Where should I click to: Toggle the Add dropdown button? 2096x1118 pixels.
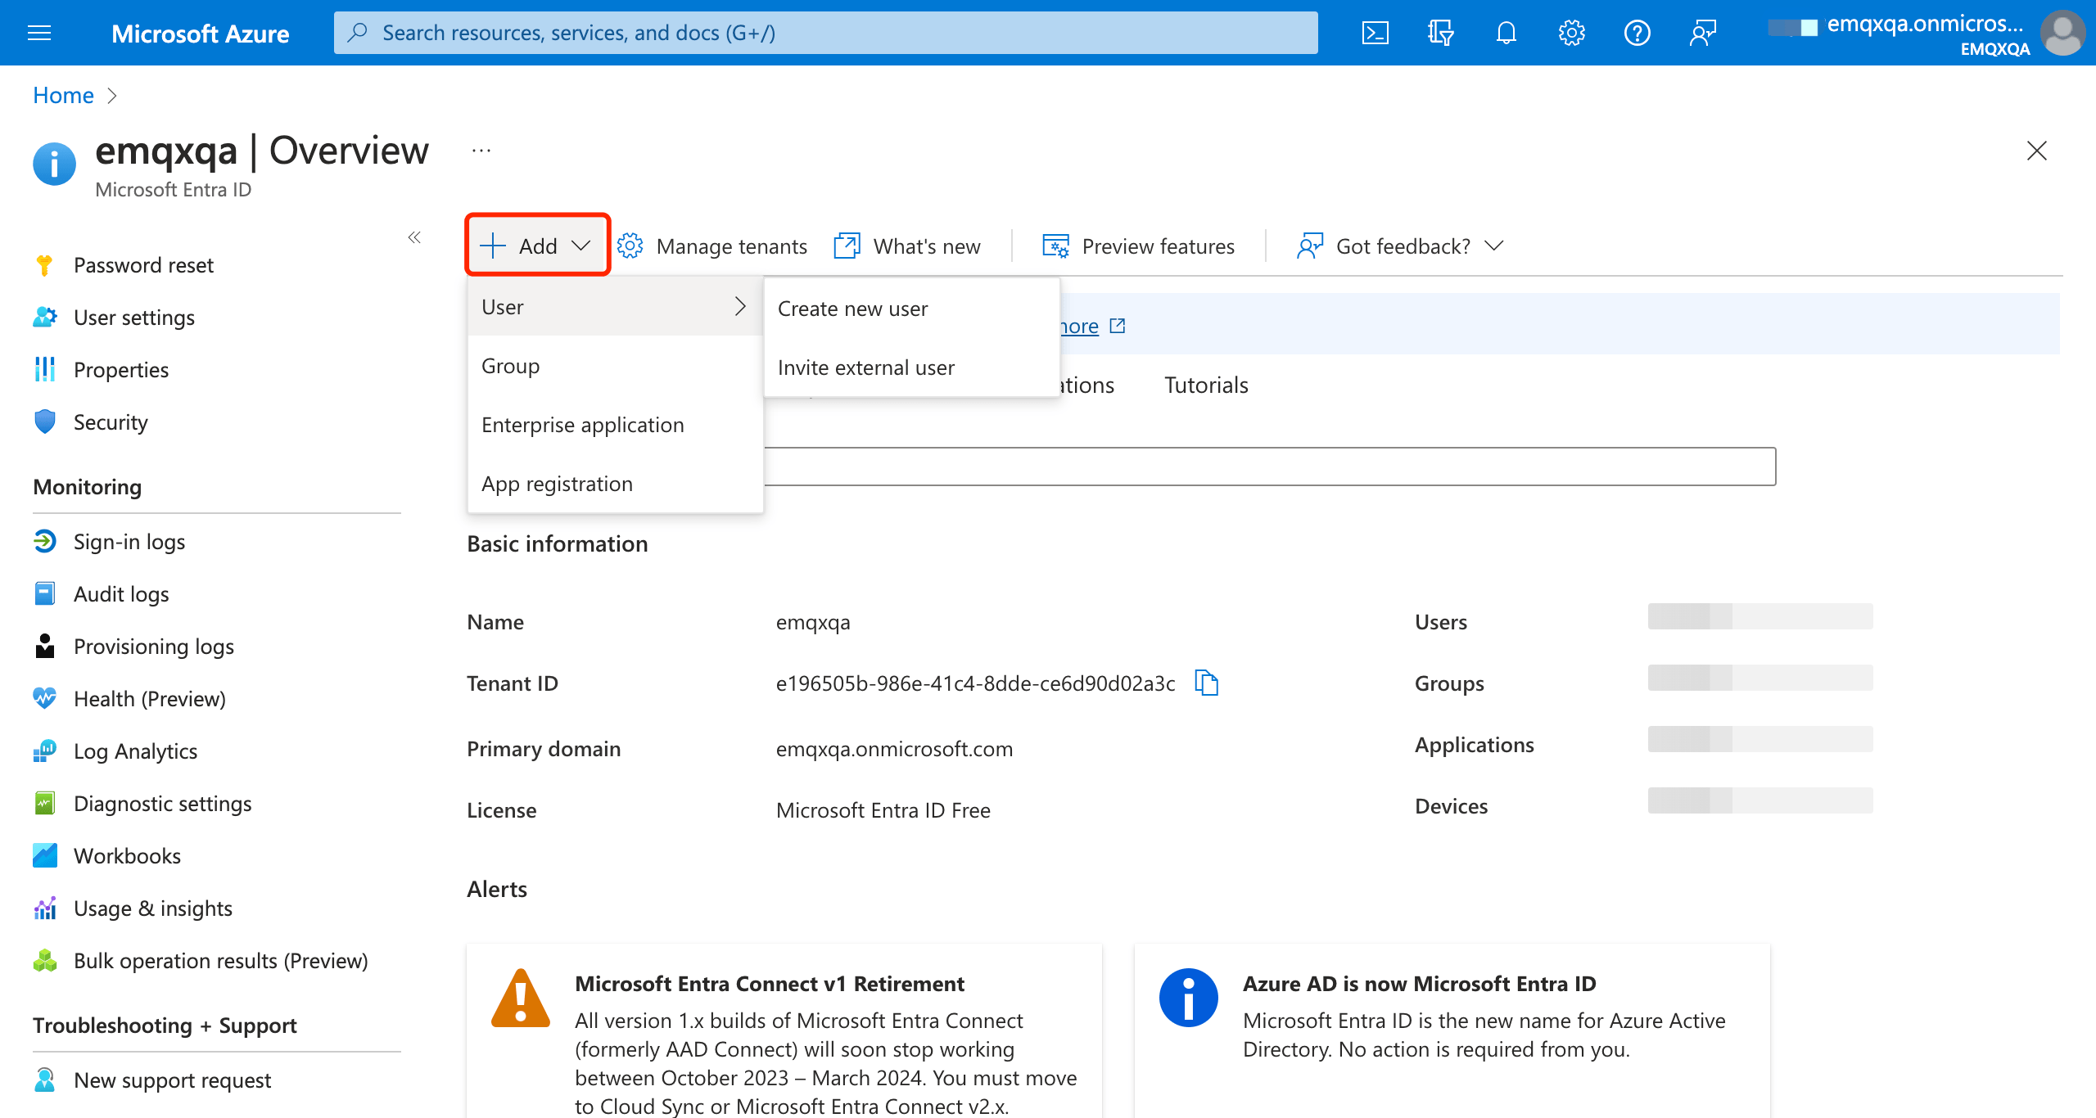(538, 246)
